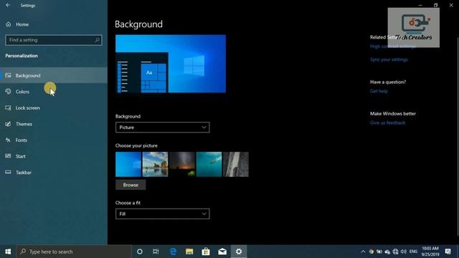459x258 pixels.
Task: Open the Choose a fit dropdown showing Fill
Action: coord(163,214)
